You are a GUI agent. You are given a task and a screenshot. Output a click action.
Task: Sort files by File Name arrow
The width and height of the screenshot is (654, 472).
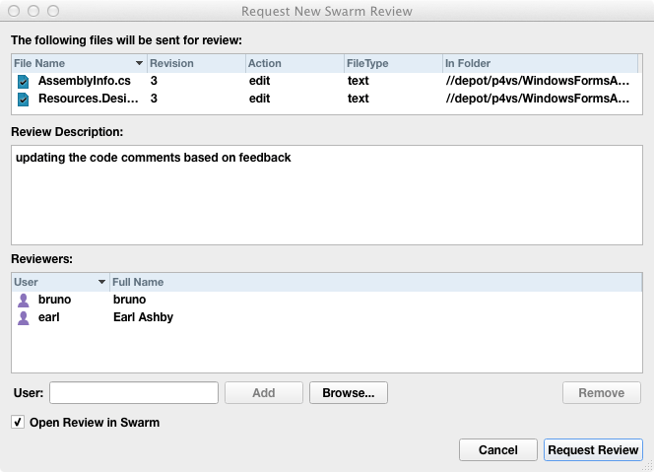[x=139, y=63]
